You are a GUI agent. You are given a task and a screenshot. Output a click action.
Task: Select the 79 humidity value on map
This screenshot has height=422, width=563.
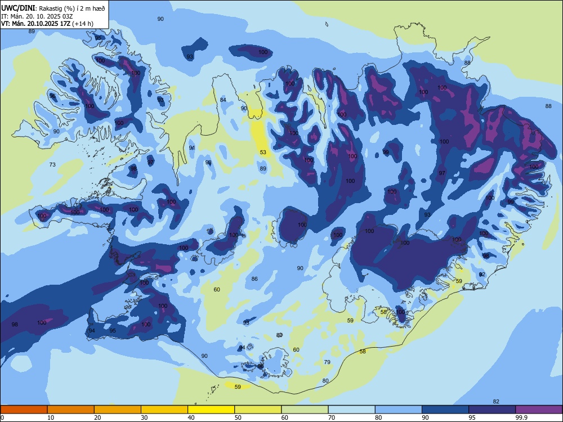coord(327,362)
